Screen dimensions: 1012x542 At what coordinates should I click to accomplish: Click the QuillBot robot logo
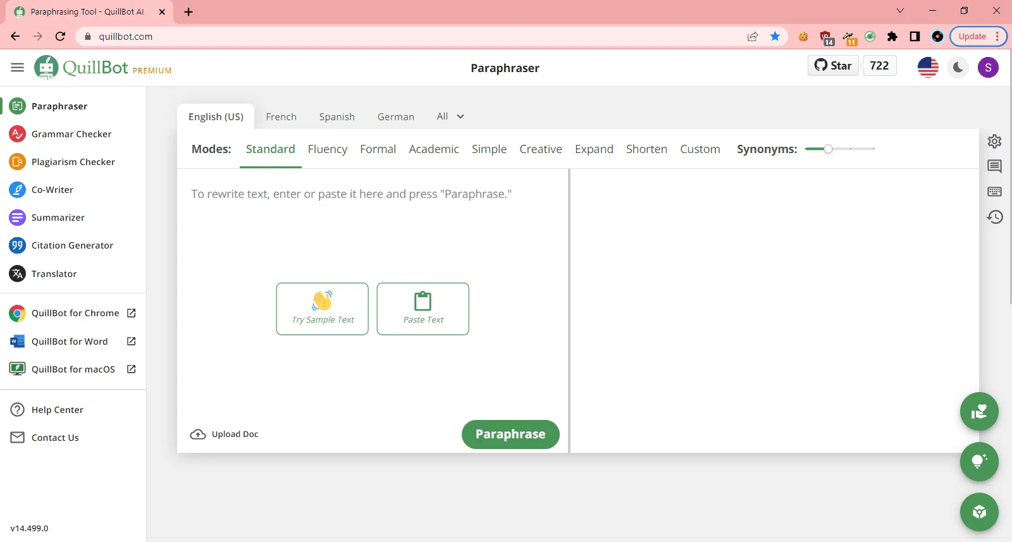[46, 67]
